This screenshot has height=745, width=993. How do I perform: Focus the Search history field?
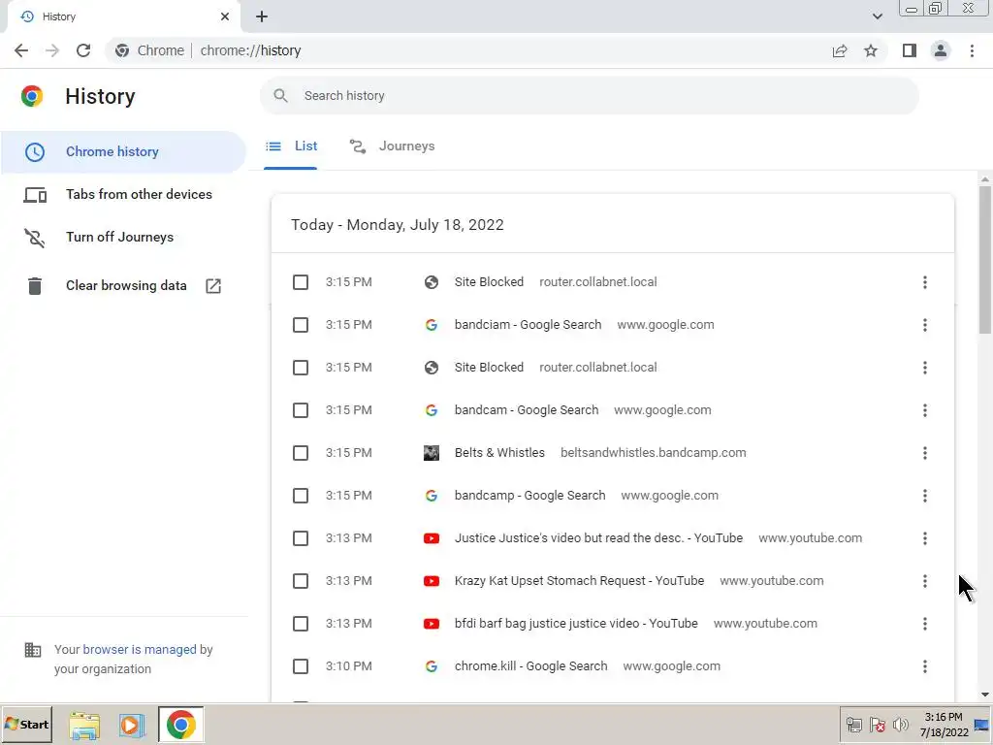coord(589,96)
